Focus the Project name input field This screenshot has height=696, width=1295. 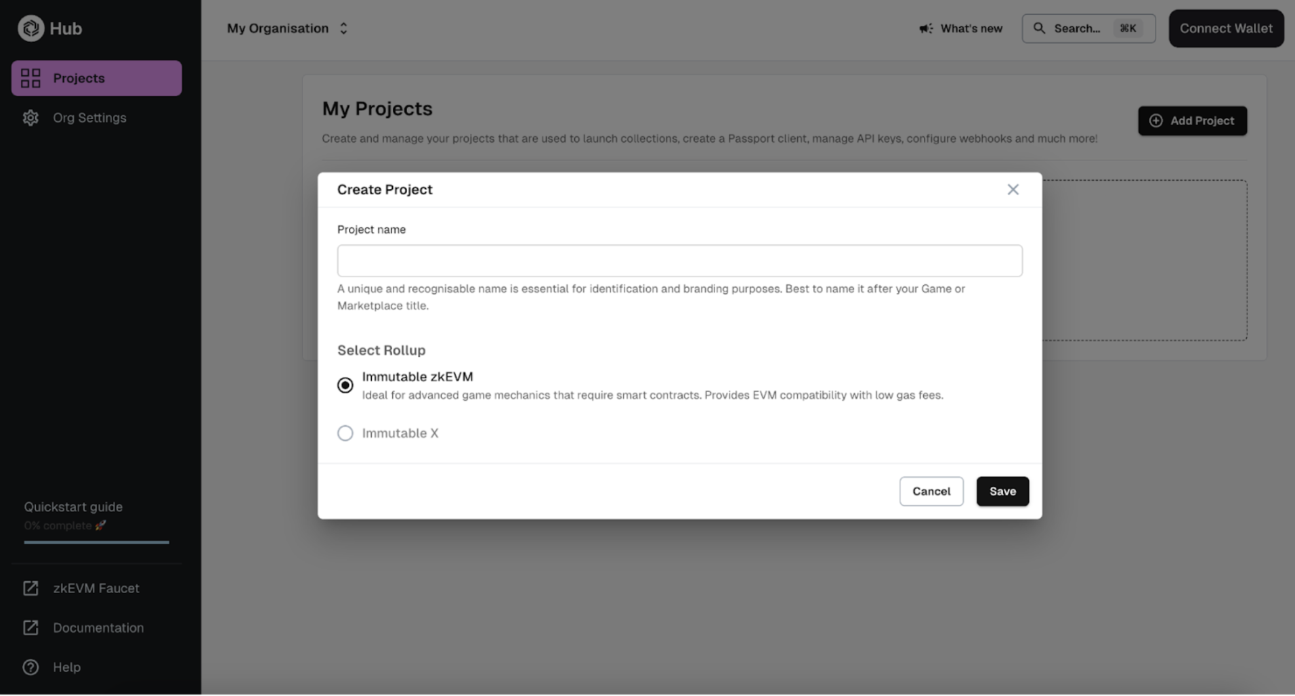click(679, 261)
